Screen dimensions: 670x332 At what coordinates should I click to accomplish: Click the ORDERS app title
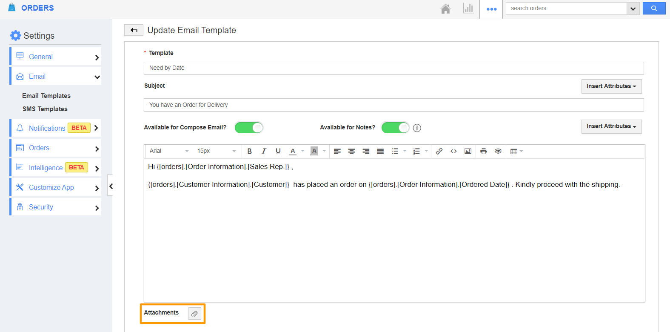tap(37, 8)
